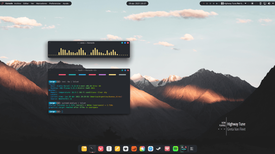Open the Archivo menu
Screen dimensions: 275x154
18,3
